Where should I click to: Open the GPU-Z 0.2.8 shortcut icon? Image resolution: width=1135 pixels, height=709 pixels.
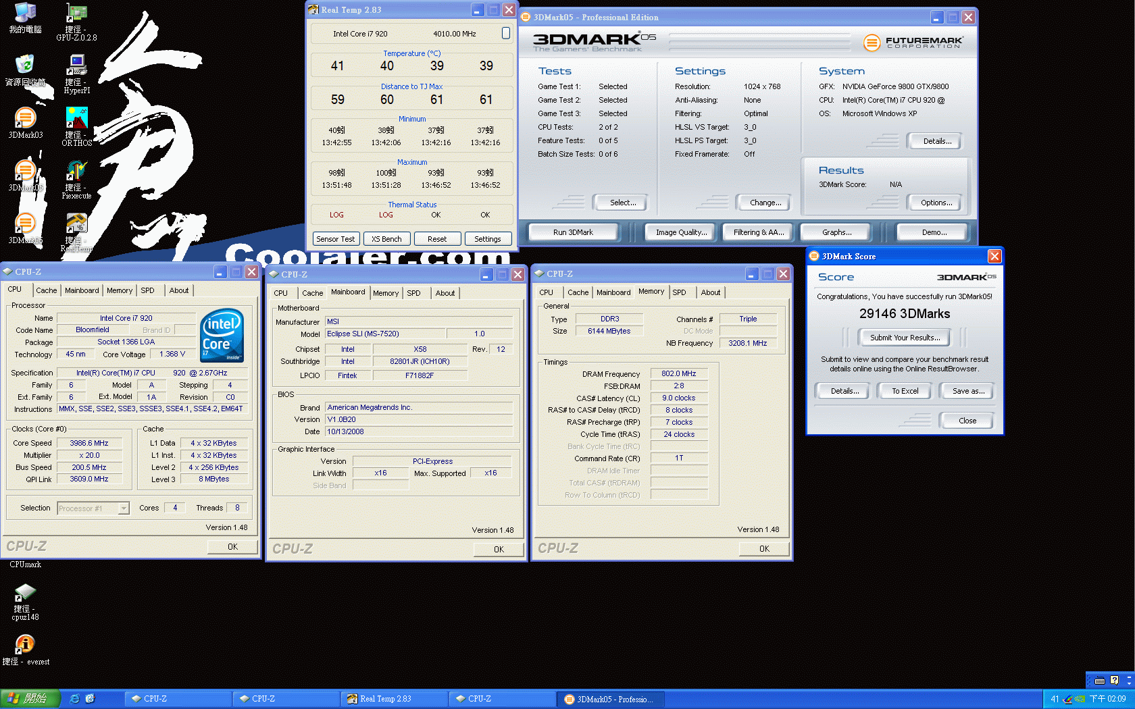point(76,22)
